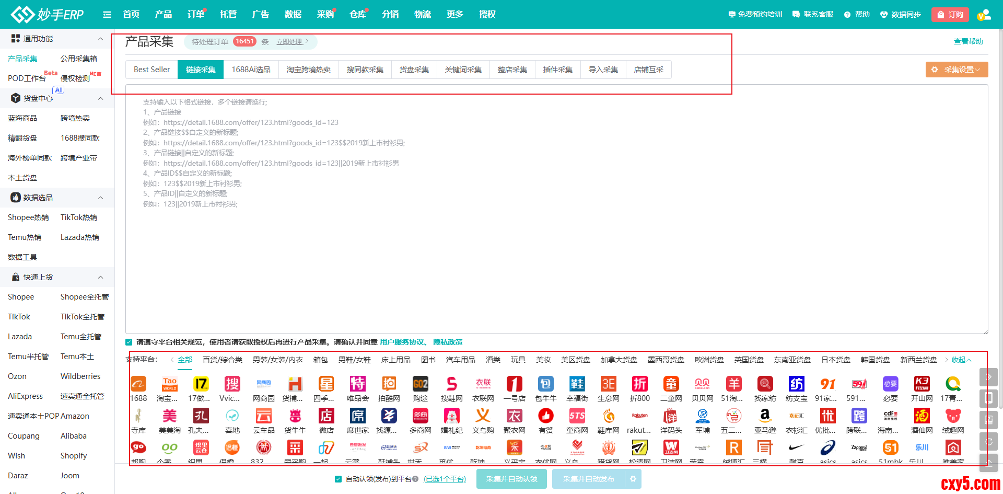This screenshot has height=494, width=1003.
Task: Toggle the platform rules agreement checkbox
Action: pos(129,342)
